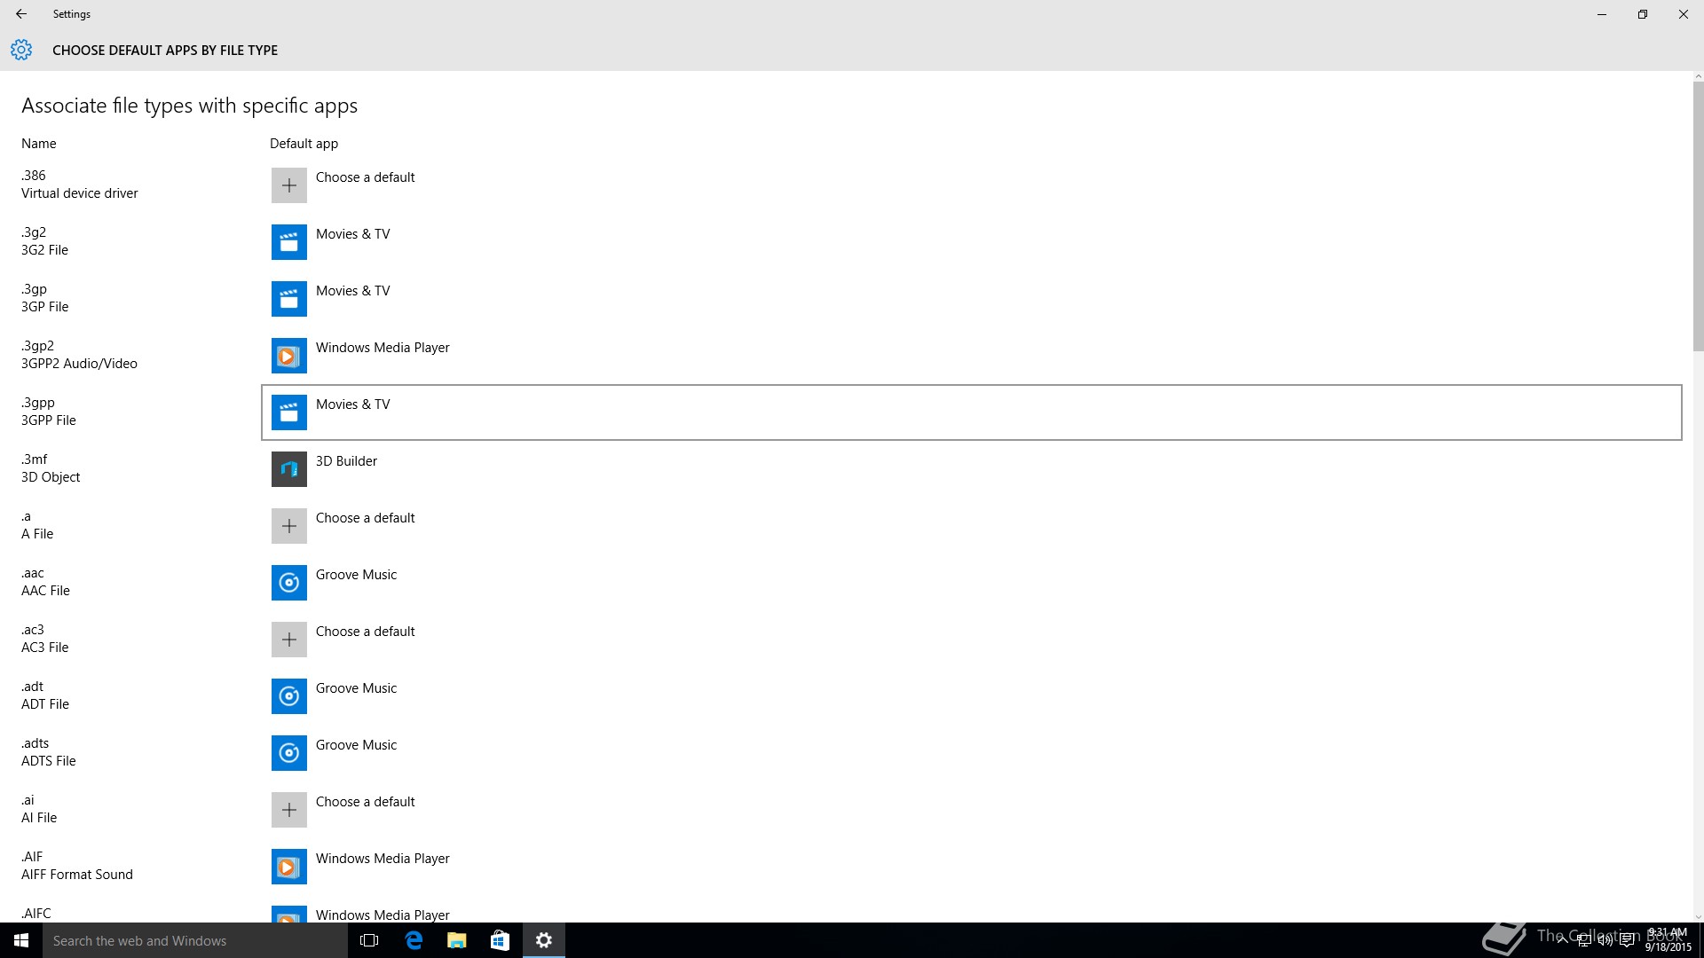Click the vertical scrollbar thumb
The image size is (1704, 958).
(1698, 216)
